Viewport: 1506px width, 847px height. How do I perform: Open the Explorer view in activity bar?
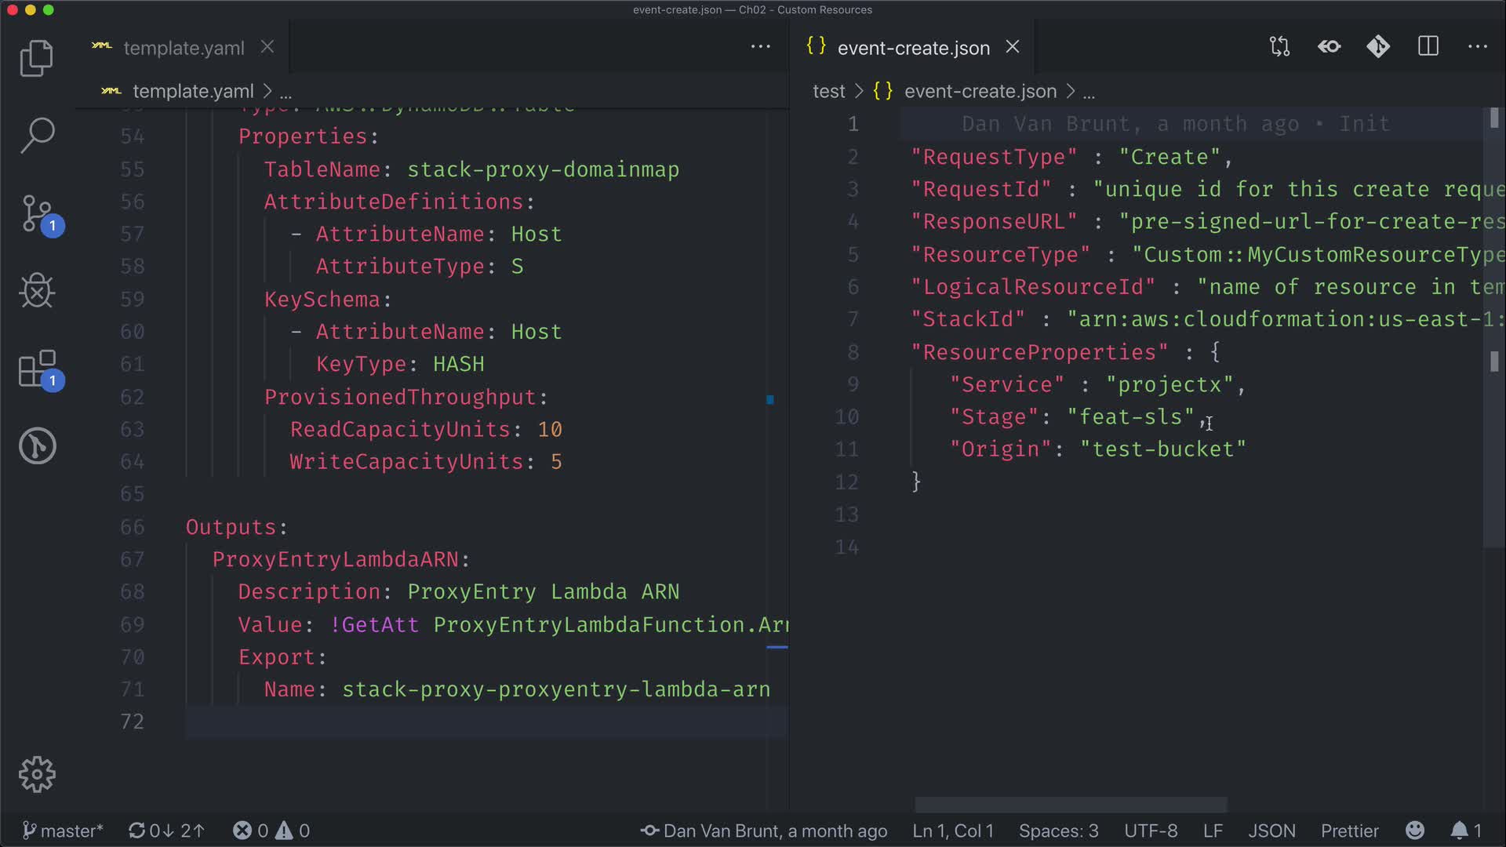36,58
